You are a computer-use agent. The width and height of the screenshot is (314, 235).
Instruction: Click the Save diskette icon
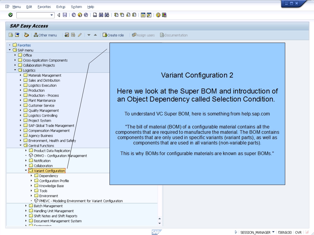[65, 15]
